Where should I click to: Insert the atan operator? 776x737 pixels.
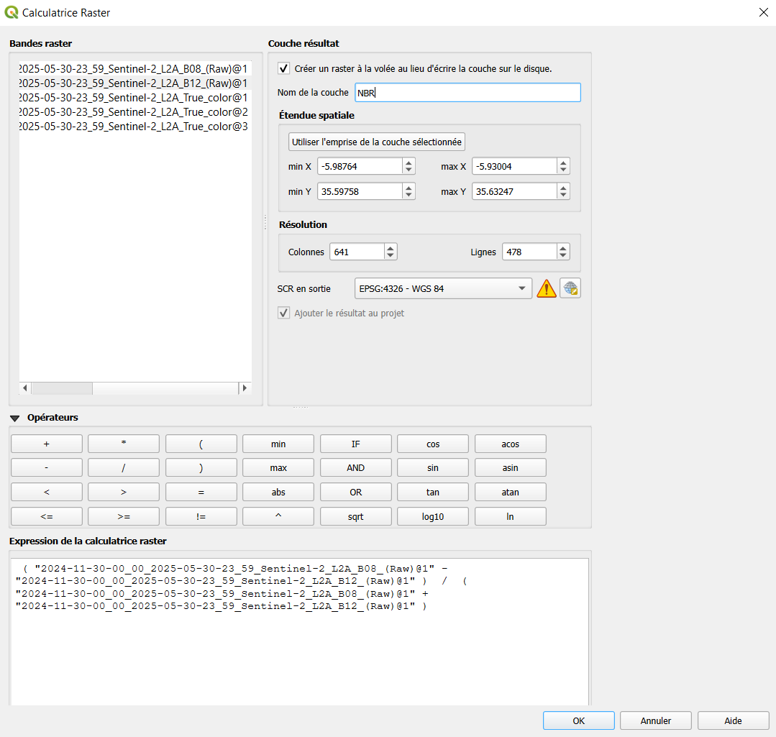point(510,492)
